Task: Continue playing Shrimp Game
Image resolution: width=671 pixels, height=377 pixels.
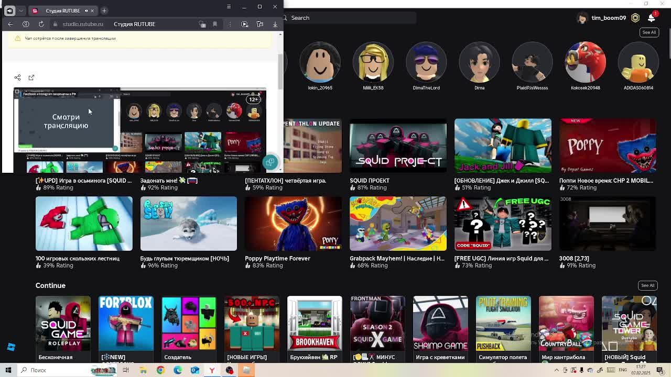Action: 440,324
